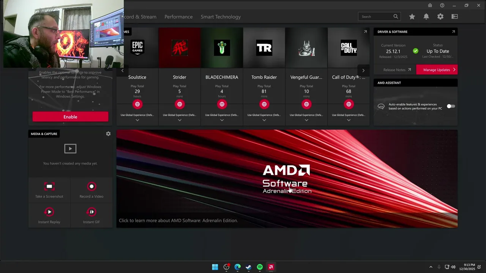
Task: Open Vengeful Guardian web globe icon
Action: click(306, 104)
